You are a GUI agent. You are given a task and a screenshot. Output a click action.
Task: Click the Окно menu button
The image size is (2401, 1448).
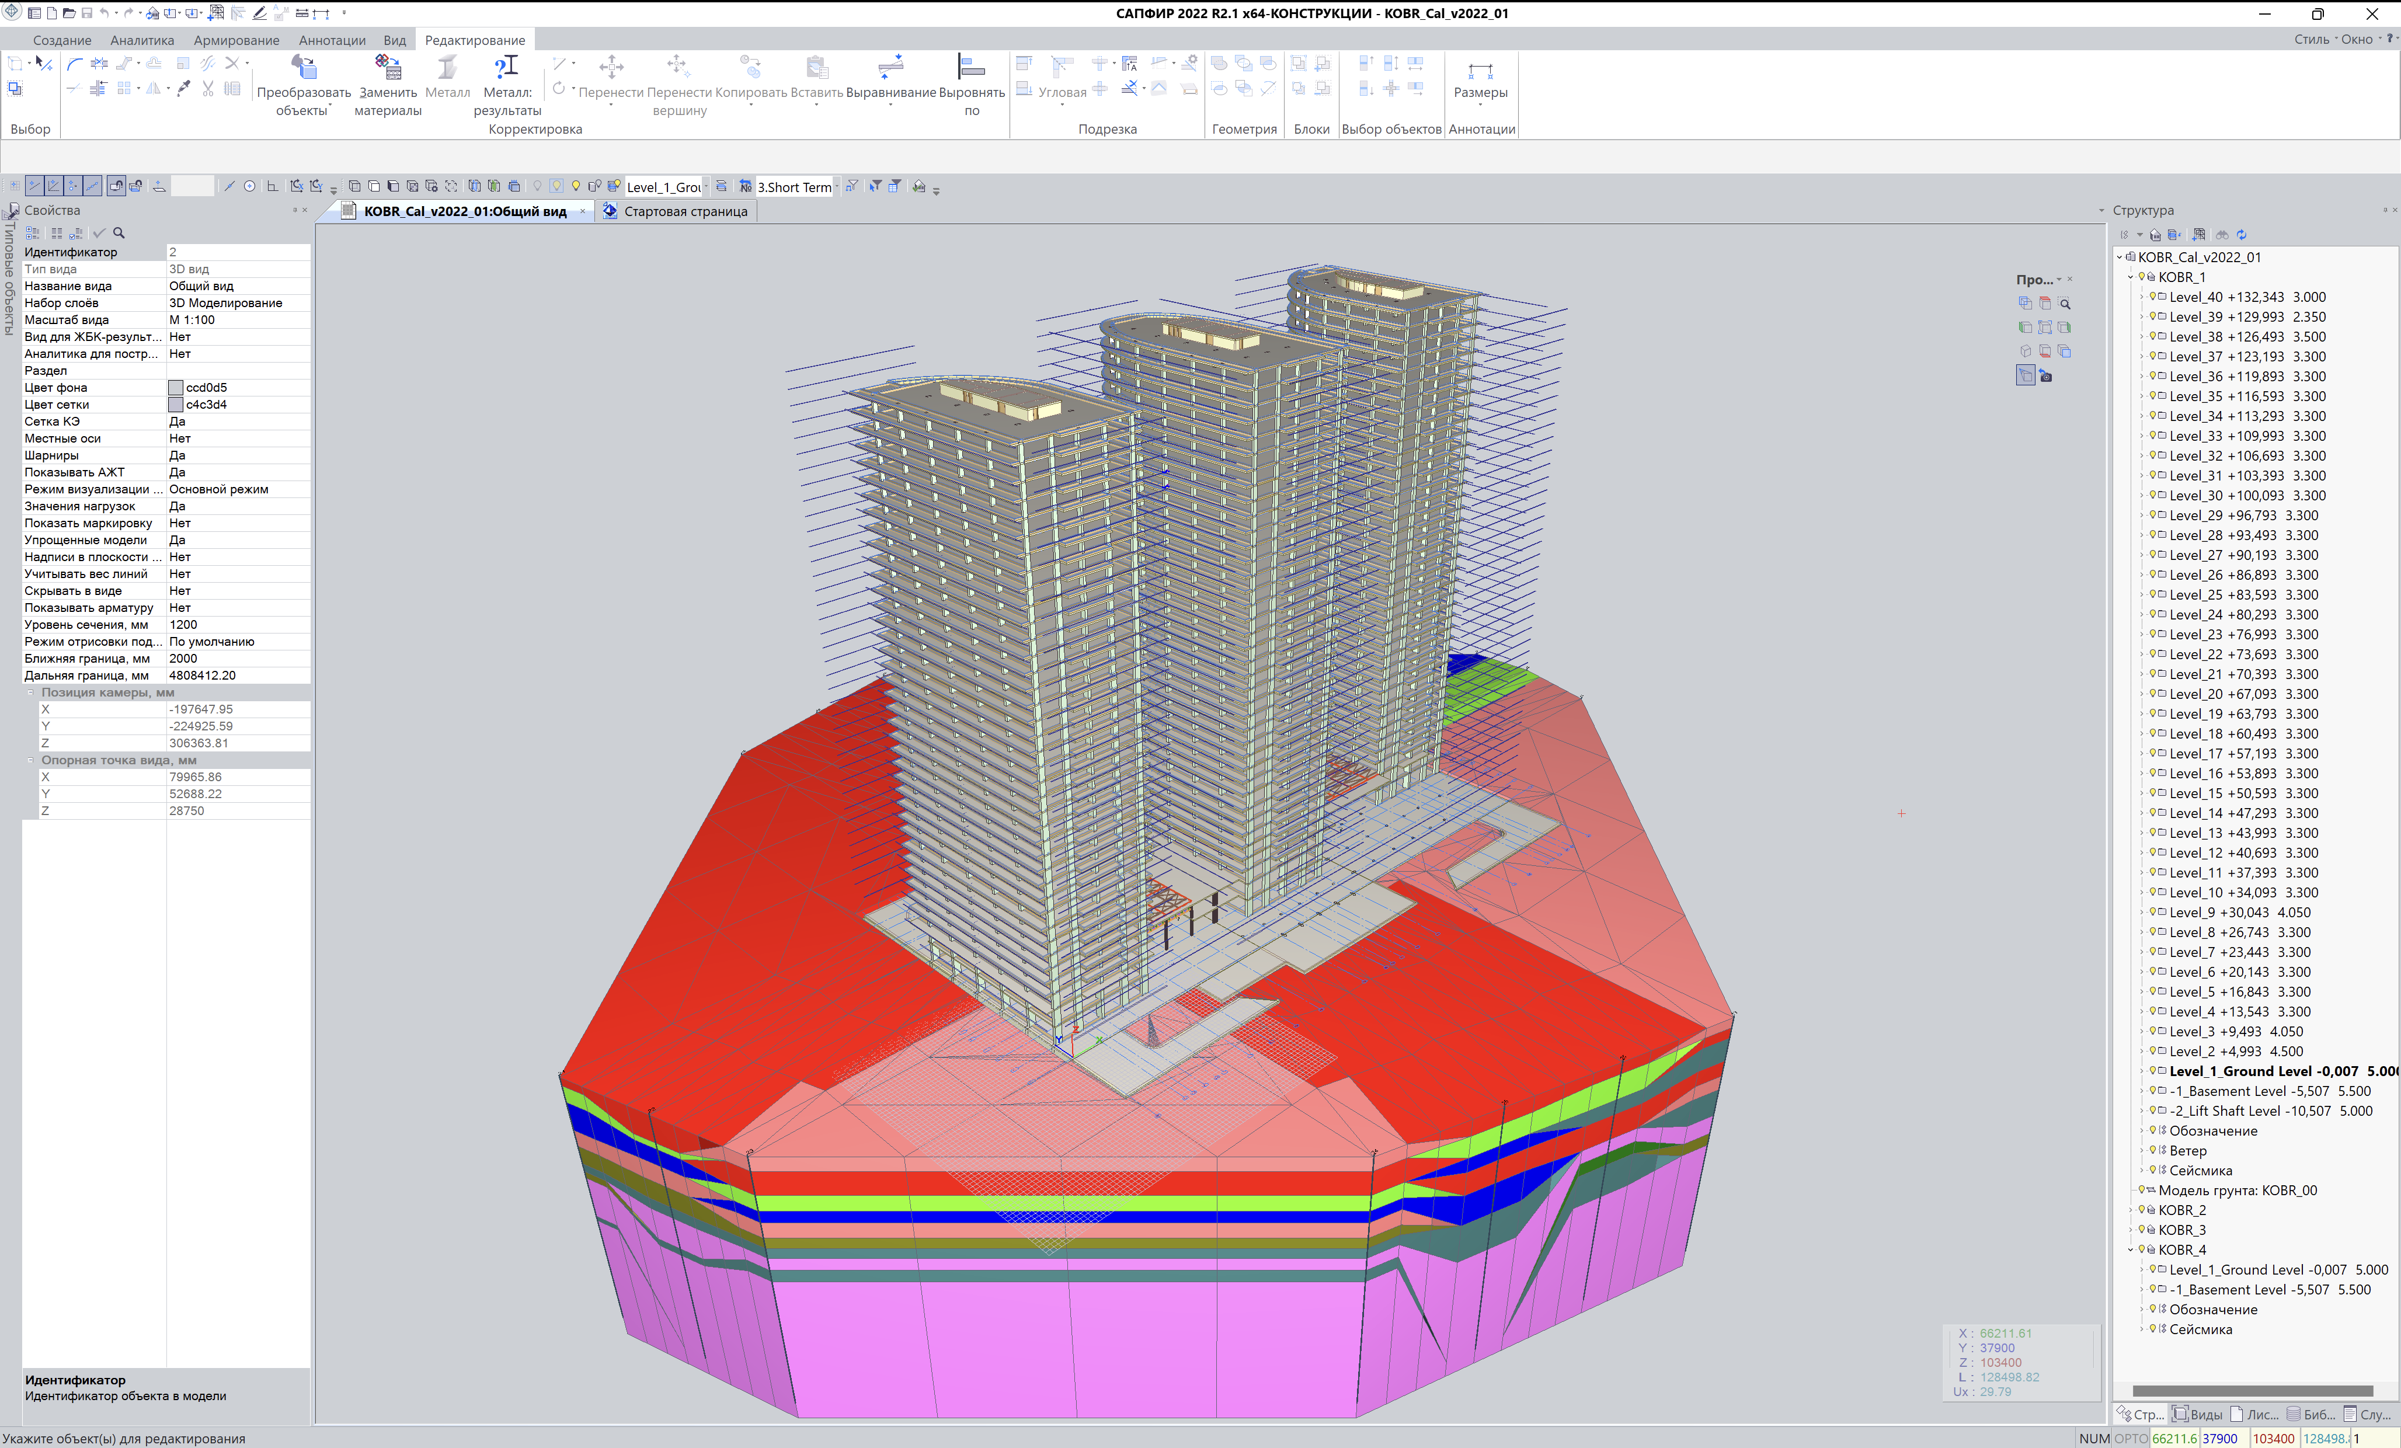2356,39
